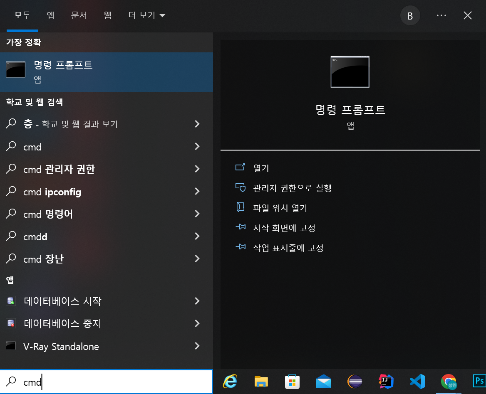Expand the cmdd suggestion arrow
This screenshot has width=486, height=394.
197,236
